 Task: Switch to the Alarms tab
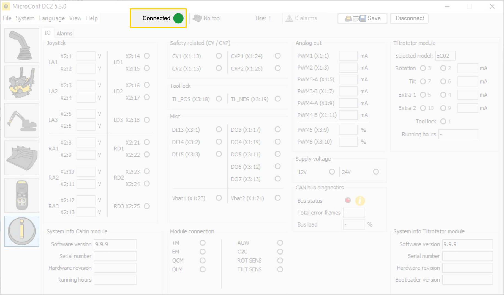pyautogui.click(x=64, y=34)
